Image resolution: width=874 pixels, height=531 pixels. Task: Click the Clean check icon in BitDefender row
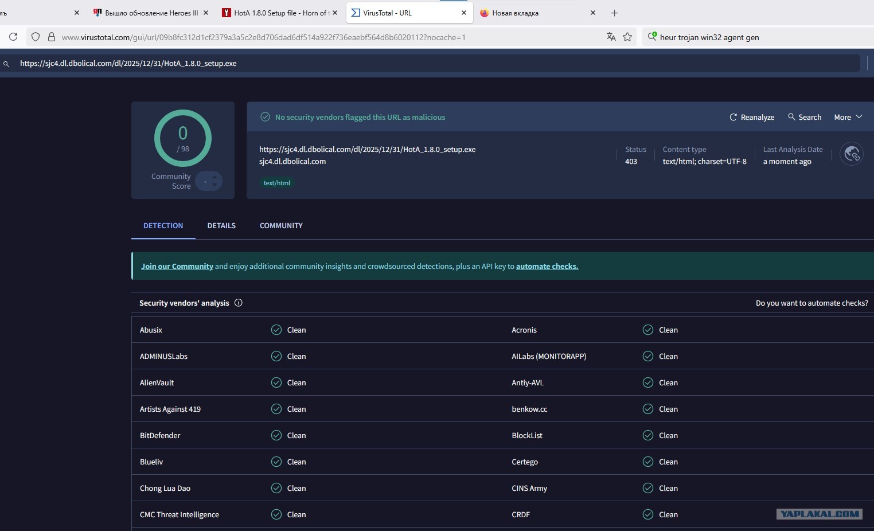click(x=276, y=435)
